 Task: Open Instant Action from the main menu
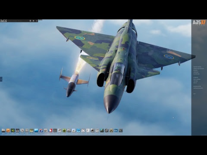coord(197,67)
